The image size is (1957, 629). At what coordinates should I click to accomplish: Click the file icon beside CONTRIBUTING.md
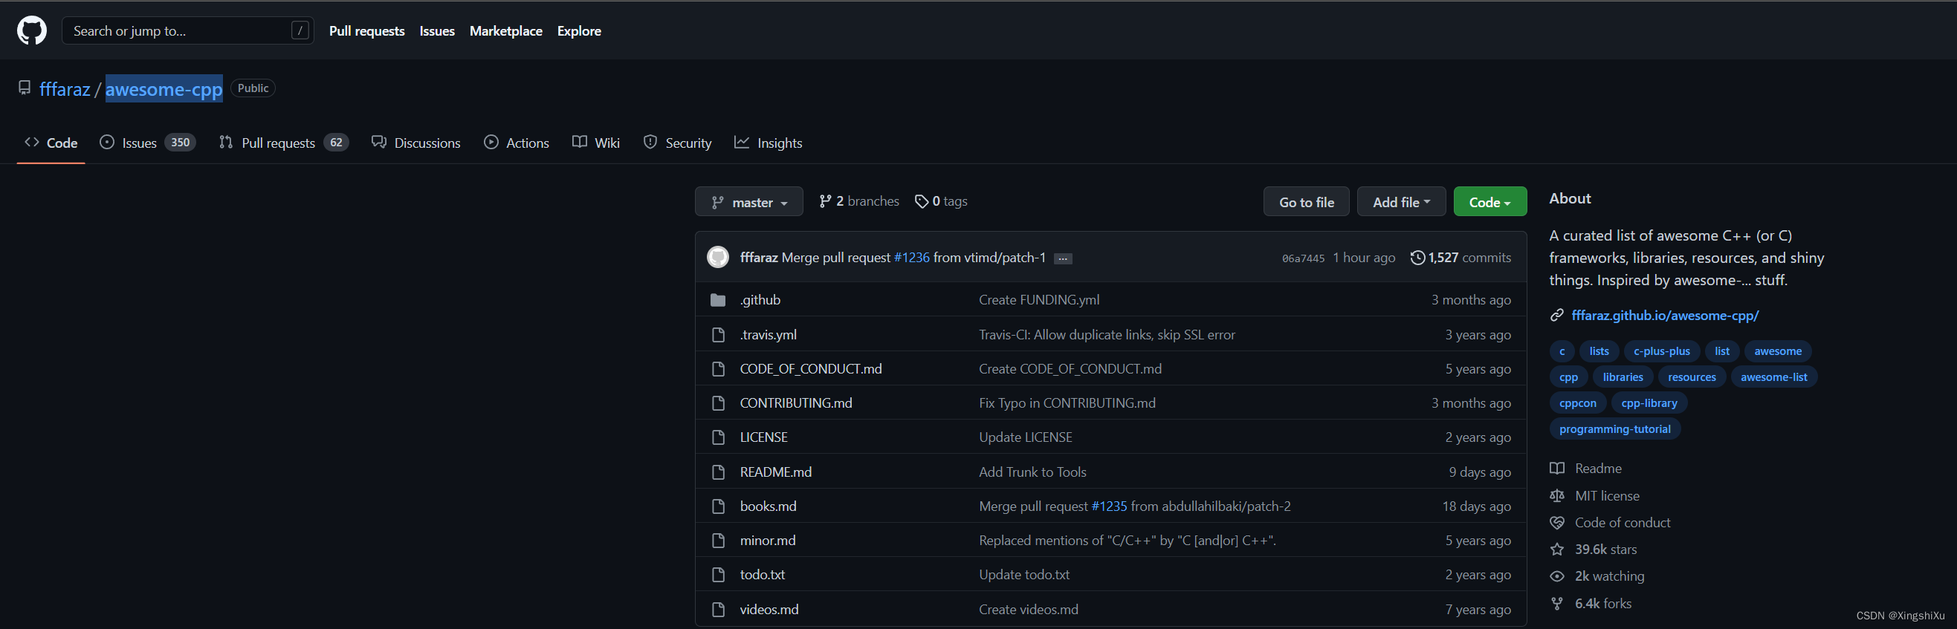pyautogui.click(x=718, y=403)
